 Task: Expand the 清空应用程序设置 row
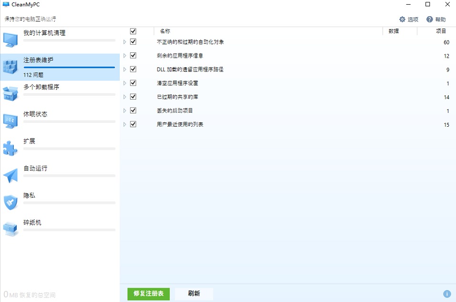(125, 83)
